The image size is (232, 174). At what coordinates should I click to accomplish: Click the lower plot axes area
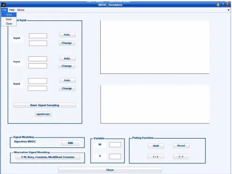(155, 104)
